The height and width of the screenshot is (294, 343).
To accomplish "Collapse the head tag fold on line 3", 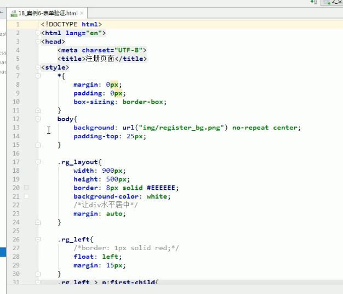I will point(38,42).
